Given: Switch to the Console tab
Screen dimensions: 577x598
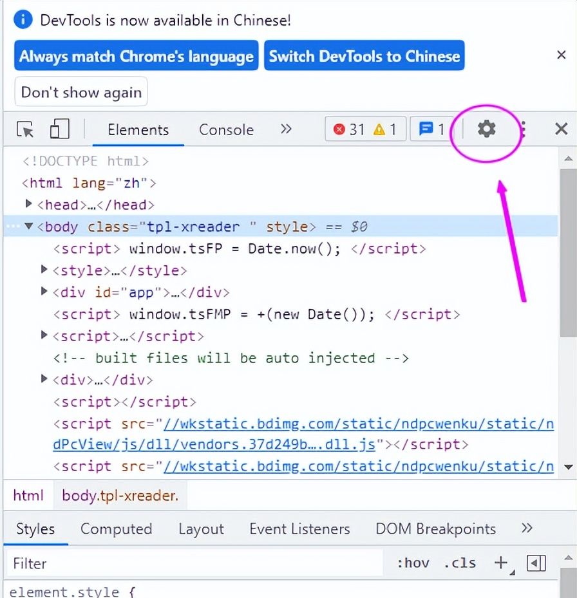Looking at the screenshot, I should point(226,130).
